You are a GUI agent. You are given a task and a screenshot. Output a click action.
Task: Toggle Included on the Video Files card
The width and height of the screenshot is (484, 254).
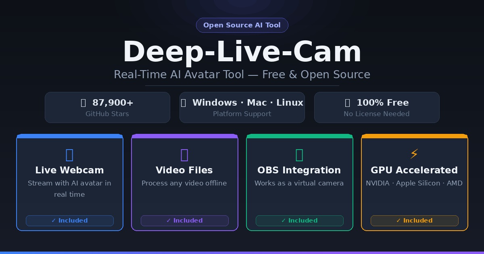point(184,221)
